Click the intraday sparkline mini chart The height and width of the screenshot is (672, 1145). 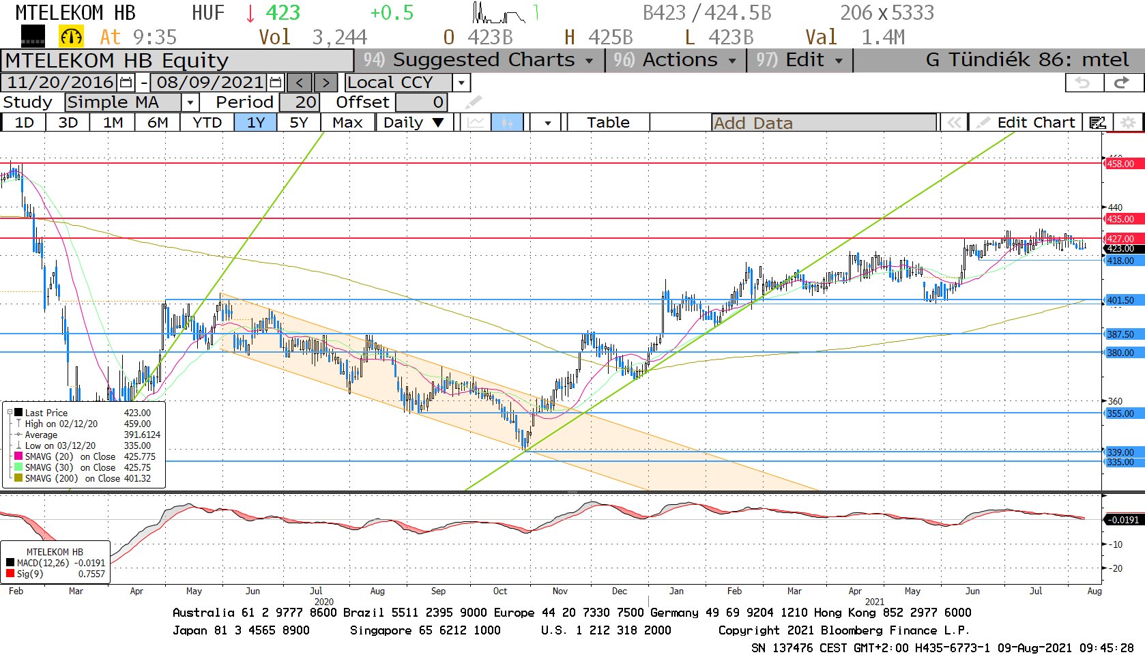coord(499,13)
